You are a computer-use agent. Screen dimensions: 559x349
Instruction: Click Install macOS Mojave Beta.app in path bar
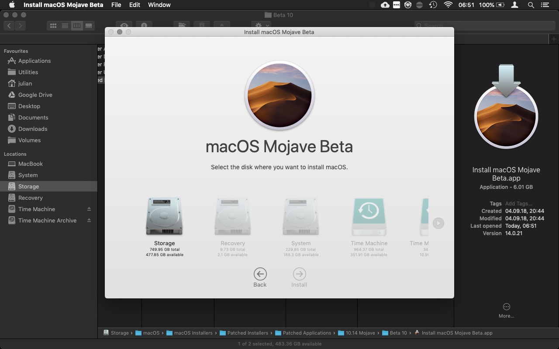pyautogui.click(x=453, y=333)
